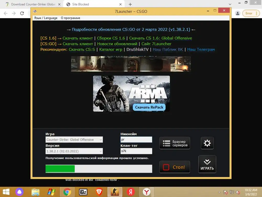Close the Site Blocked tab
Image resolution: width=262 pixels, height=197 pixels.
pos(121,4)
